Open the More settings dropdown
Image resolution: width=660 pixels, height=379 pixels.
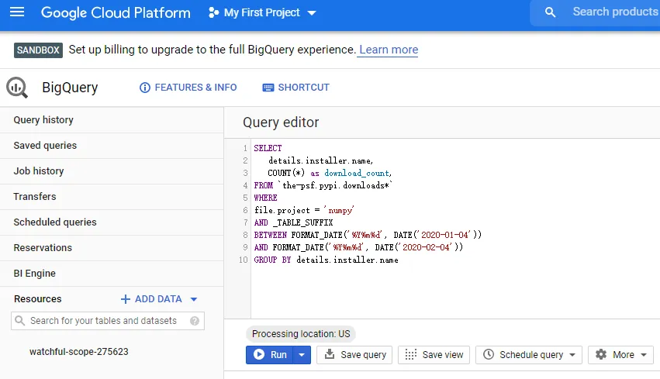[x=621, y=355]
